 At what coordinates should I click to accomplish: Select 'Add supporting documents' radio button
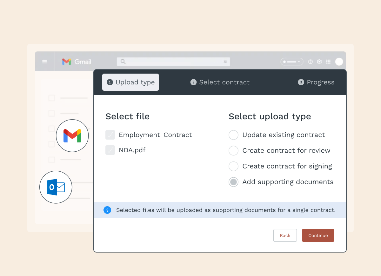(x=233, y=182)
